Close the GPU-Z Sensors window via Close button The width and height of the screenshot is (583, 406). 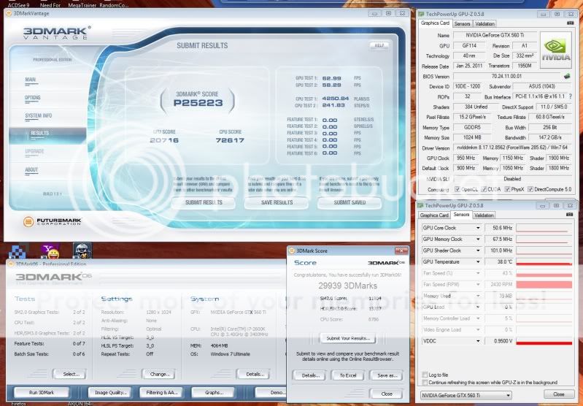[558, 394]
